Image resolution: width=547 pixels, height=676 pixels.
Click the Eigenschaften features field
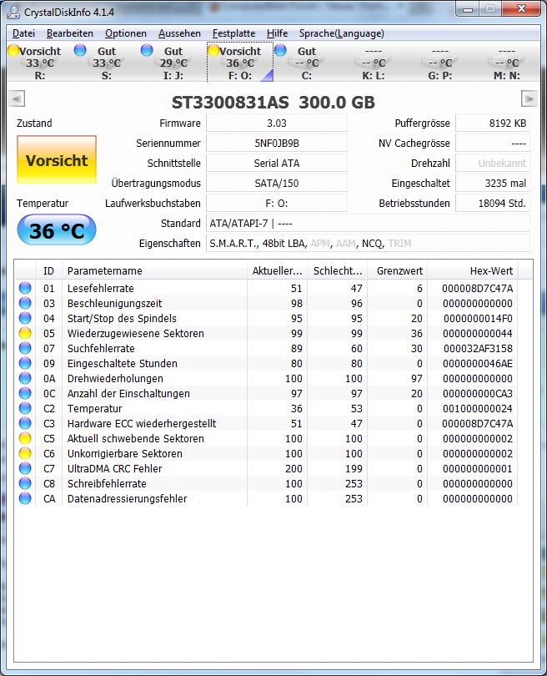368,244
